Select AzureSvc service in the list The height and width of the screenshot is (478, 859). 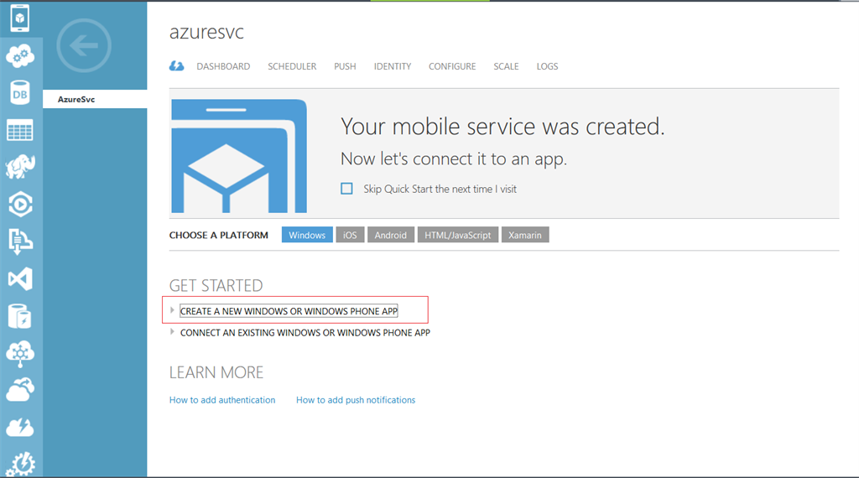95,99
